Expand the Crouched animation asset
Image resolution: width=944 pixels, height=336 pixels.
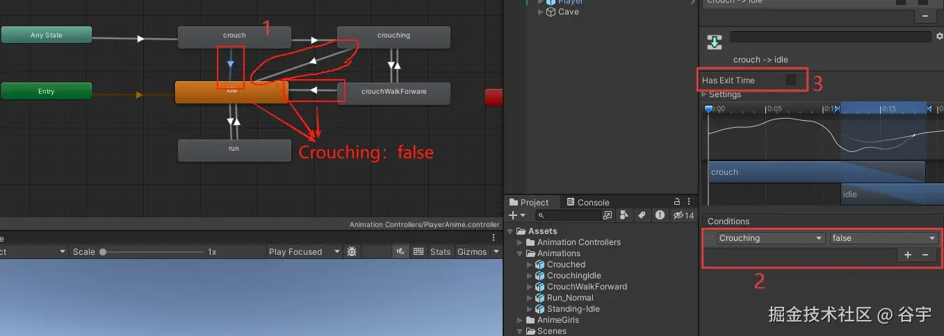click(530, 264)
